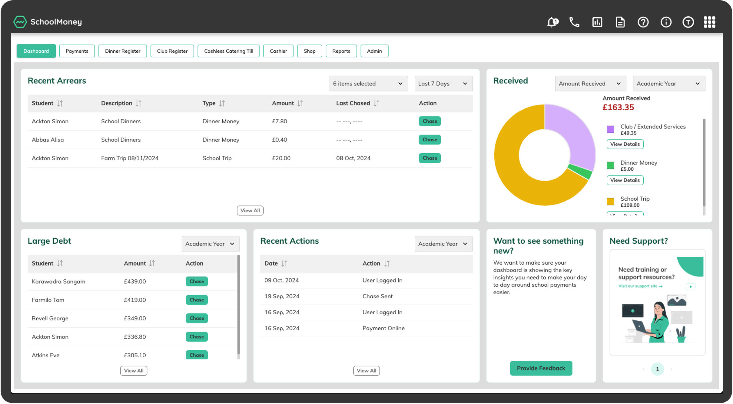Chase Ackton Simon's School Dinners arrears
This screenshot has height=404, width=733.
pos(430,121)
